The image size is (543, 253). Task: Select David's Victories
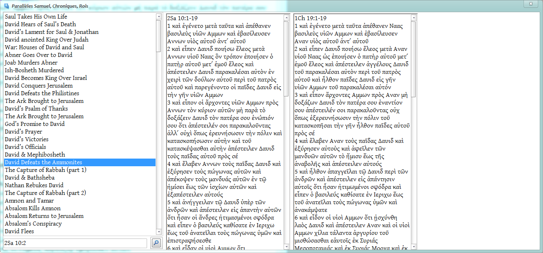[80, 139]
